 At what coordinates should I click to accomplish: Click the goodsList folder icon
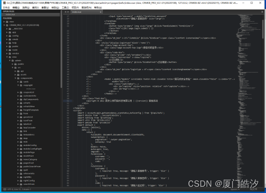pos(21,117)
